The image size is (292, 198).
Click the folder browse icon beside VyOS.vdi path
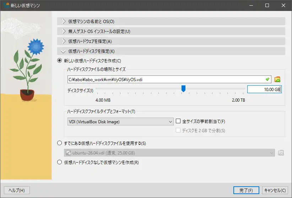(277, 79)
